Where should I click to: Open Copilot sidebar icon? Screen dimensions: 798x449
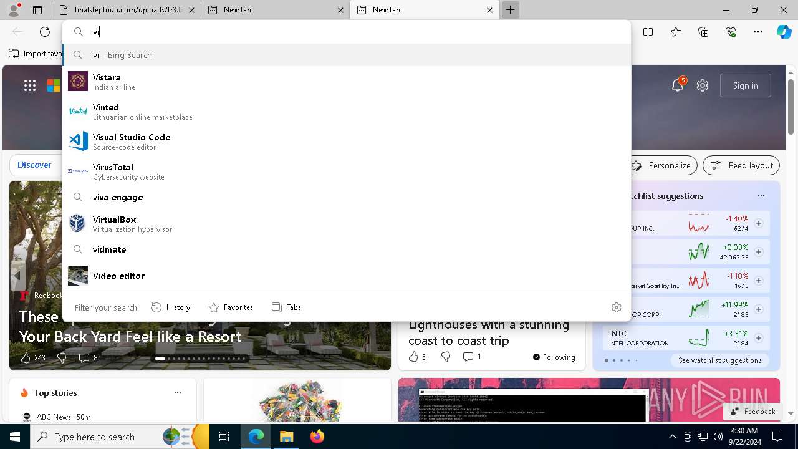(x=784, y=32)
